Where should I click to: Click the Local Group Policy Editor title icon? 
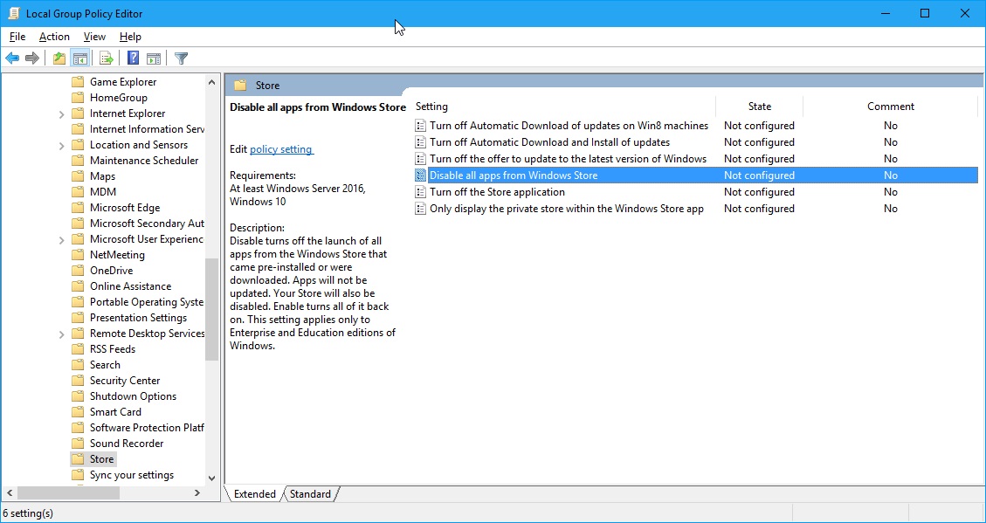tap(13, 13)
